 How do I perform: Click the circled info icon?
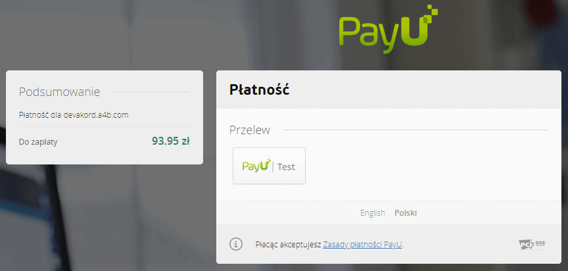(236, 244)
